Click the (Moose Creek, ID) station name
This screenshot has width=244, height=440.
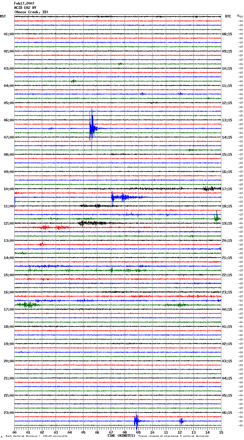click(x=31, y=12)
